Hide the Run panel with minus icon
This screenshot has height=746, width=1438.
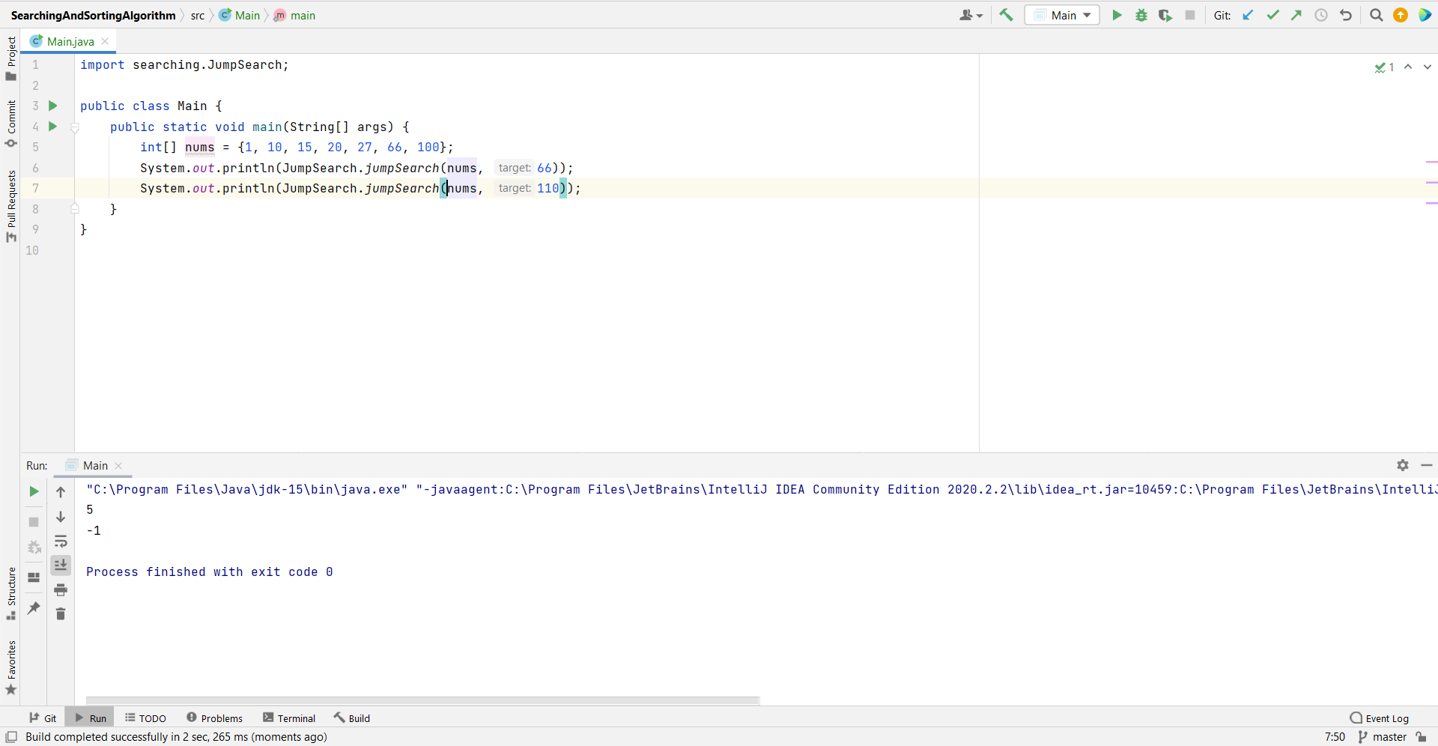pyautogui.click(x=1427, y=465)
